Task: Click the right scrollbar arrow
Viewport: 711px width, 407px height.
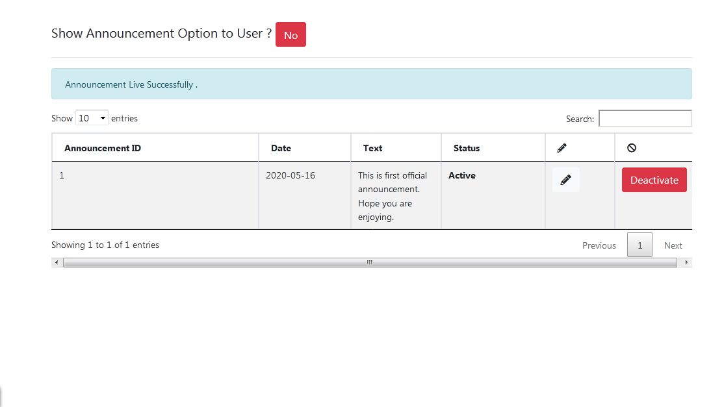Action: click(x=686, y=262)
